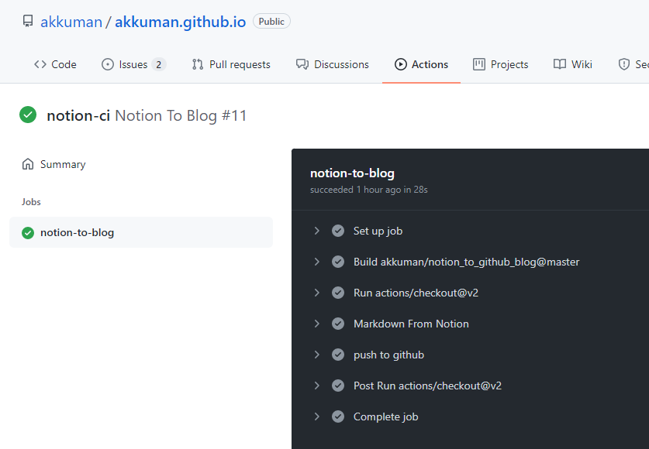Click the Run actions/checkout@v2 status check icon
649x449 pixels.
pyautogui.click(x=338, y=293)
